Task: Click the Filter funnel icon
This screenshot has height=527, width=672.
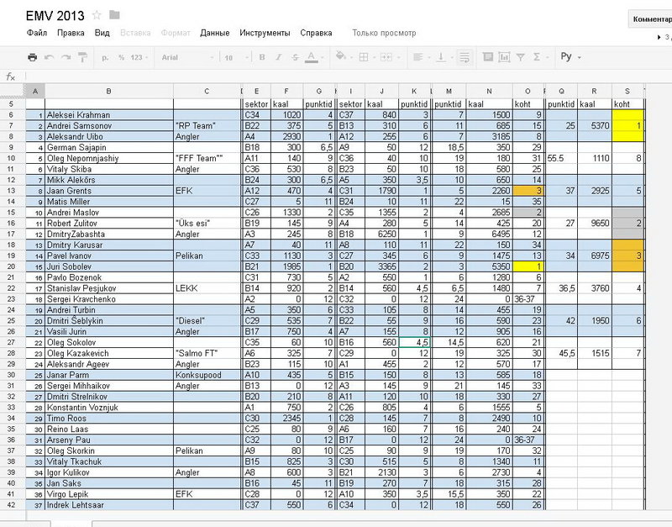Action: (520, 57)
